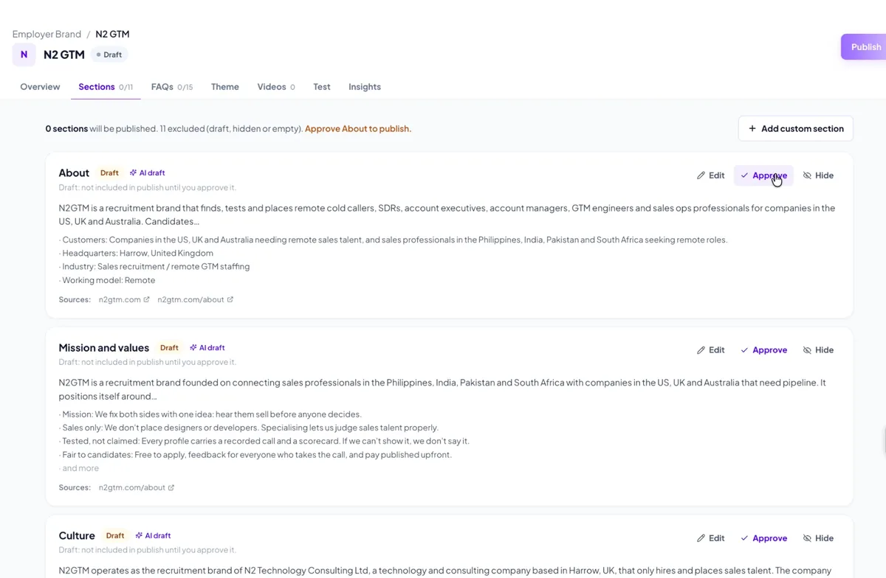
Task: Click the Mission and values heading
Action: click(x=104, y=347)
